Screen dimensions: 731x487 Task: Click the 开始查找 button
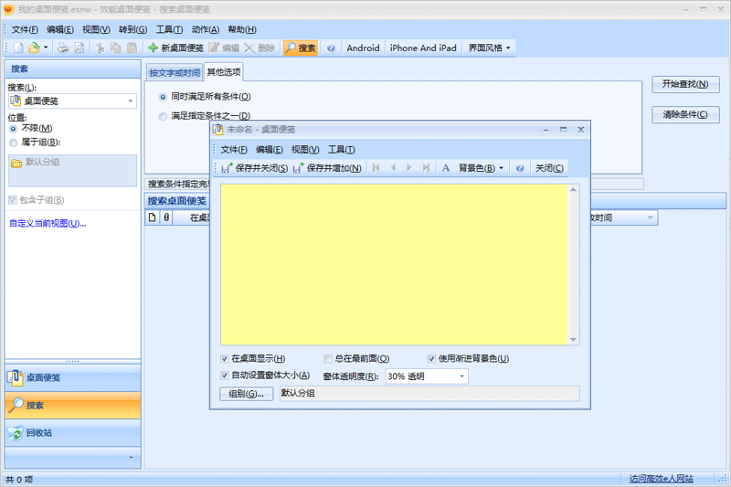point(685,84)
